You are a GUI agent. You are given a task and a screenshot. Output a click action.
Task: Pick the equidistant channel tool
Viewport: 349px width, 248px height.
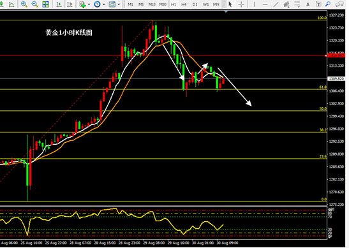coord(286,4)
